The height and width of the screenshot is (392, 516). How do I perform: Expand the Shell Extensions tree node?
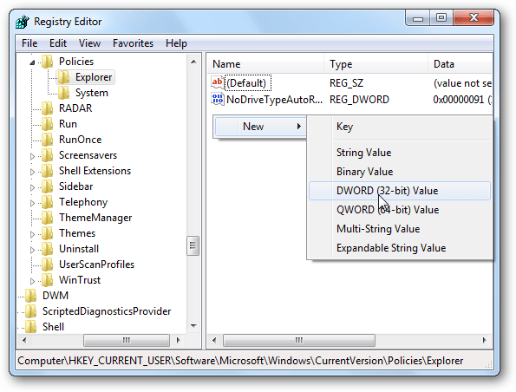tap(32, 172)
